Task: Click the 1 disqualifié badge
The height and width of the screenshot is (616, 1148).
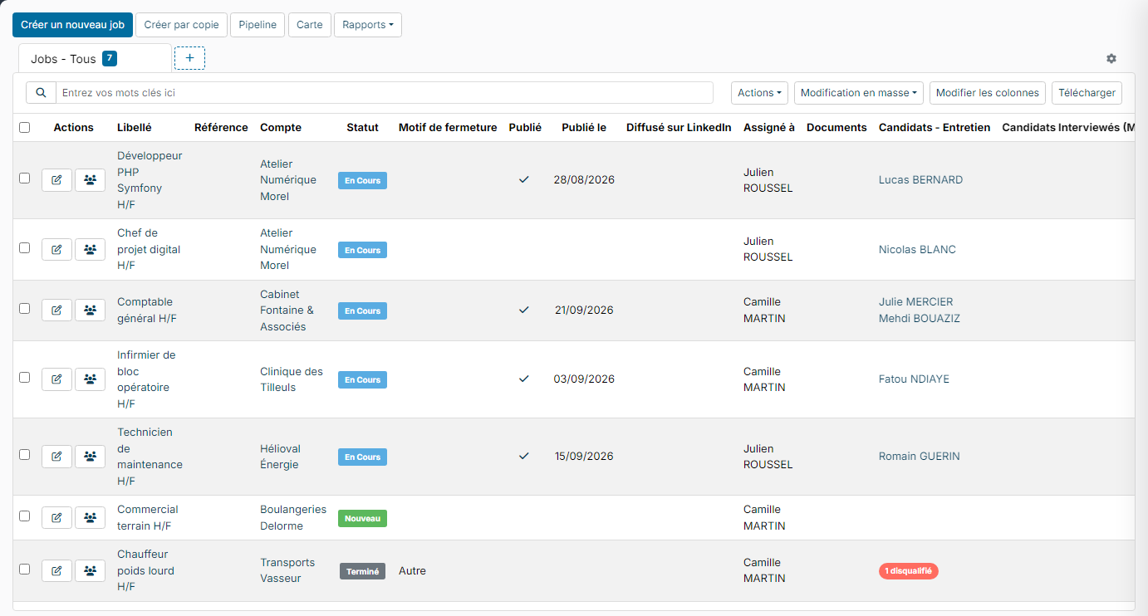Action: tap(909, 571)
